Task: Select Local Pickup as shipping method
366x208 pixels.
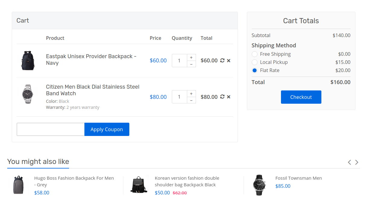Action: pos(254,62)
